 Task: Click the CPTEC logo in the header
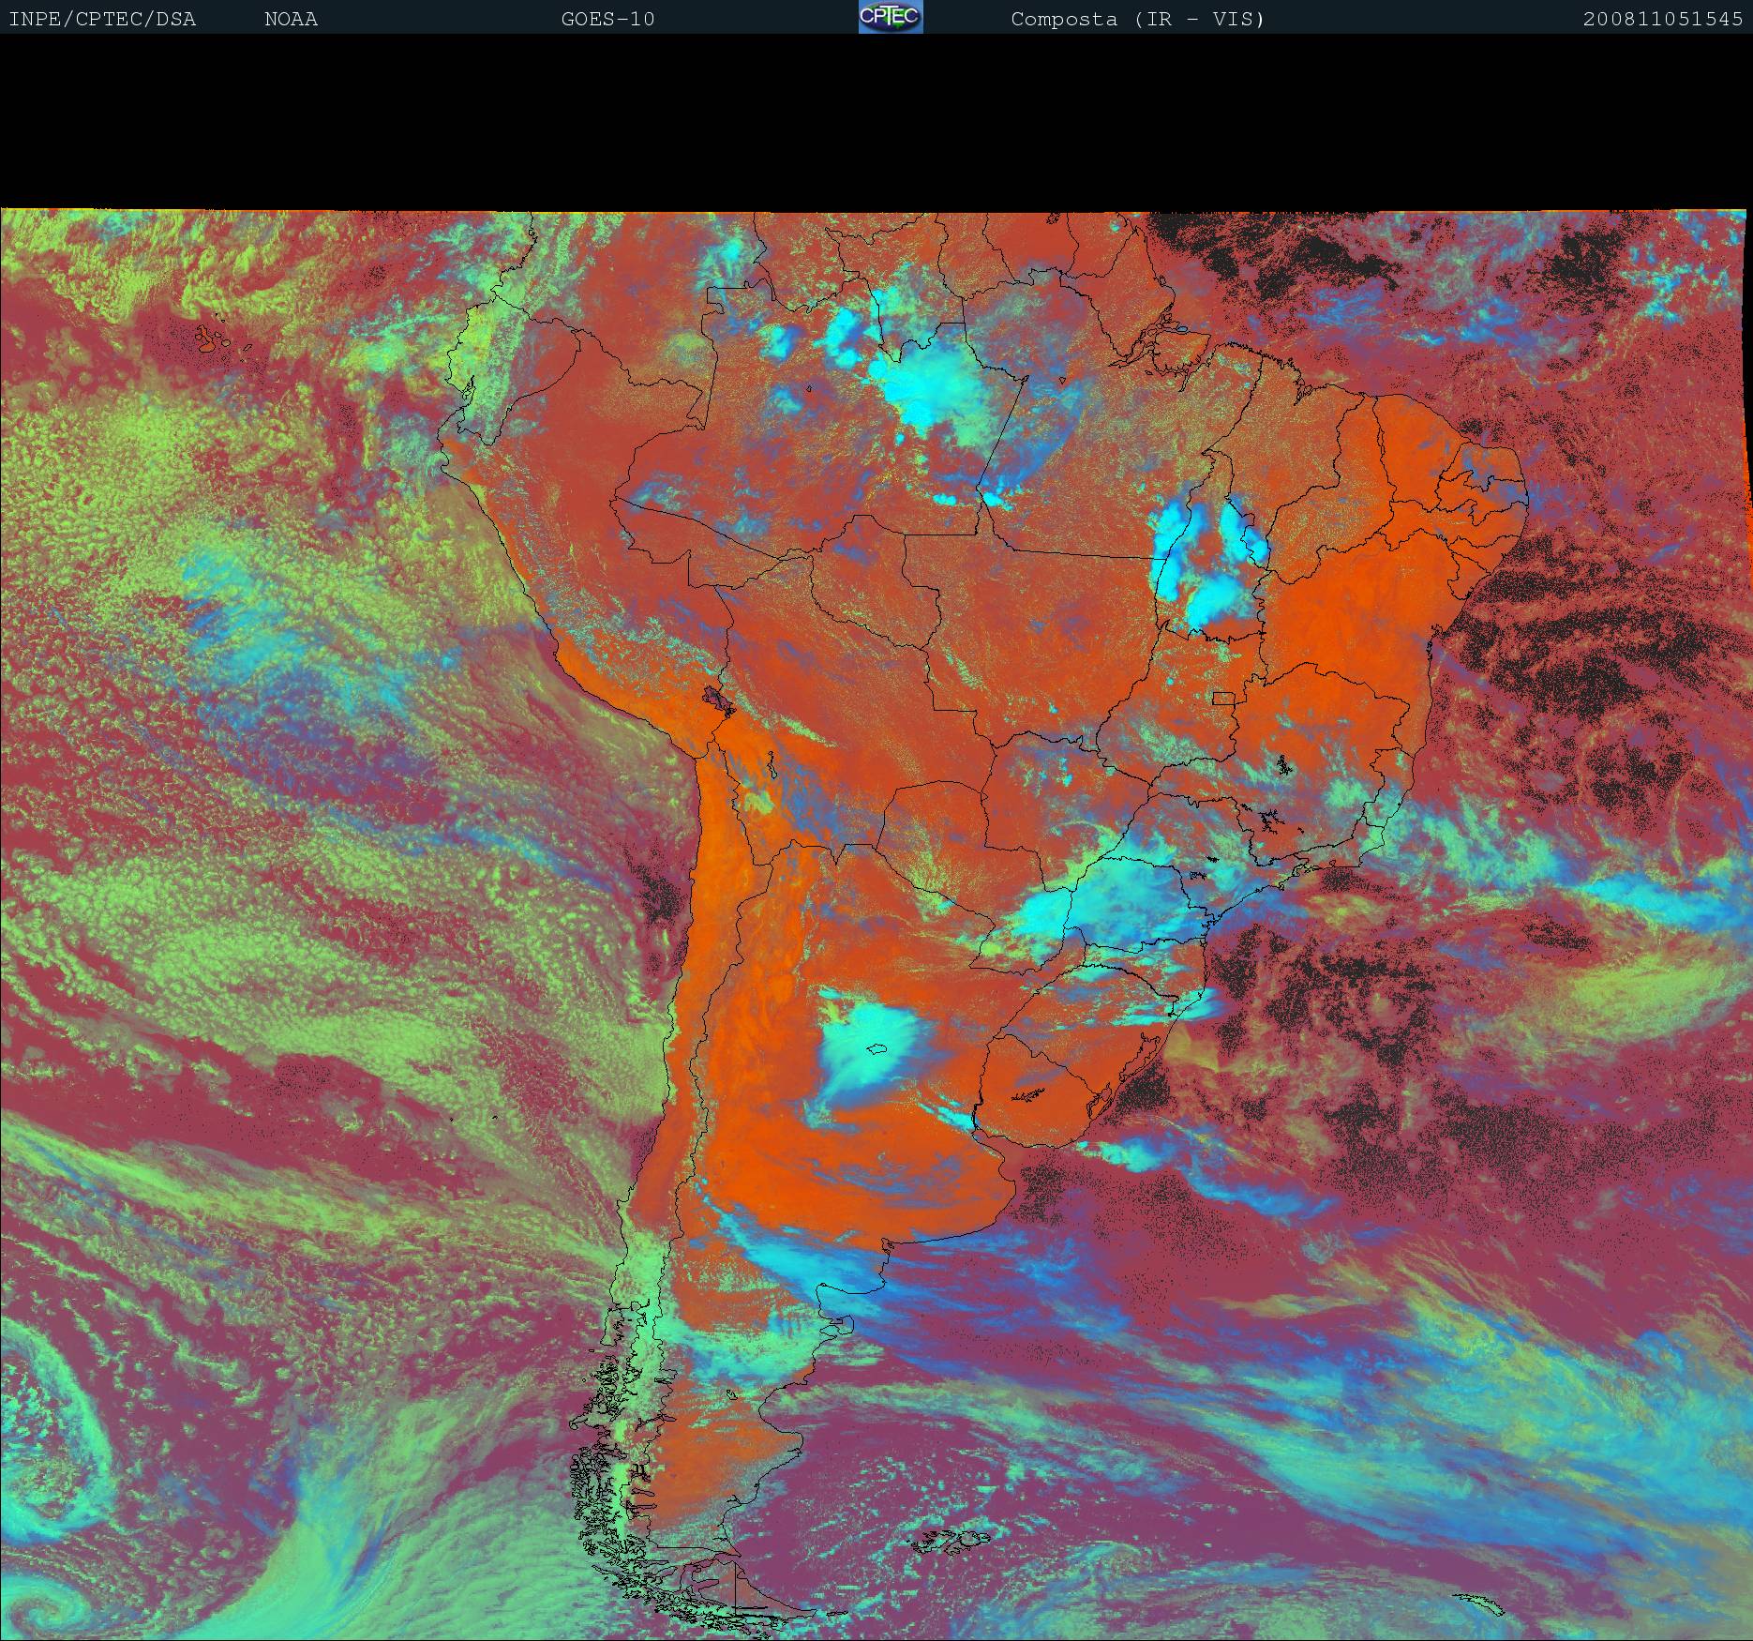[x=890, y=18]
